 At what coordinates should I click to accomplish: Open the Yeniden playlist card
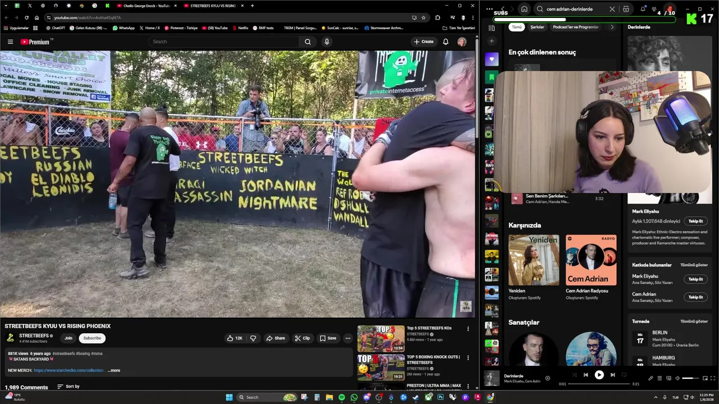(x=534, y=267)
